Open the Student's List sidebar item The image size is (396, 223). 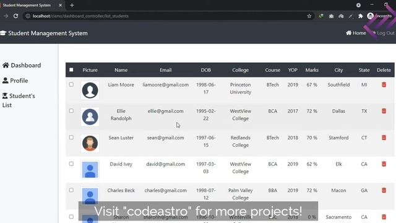(19, 100)
